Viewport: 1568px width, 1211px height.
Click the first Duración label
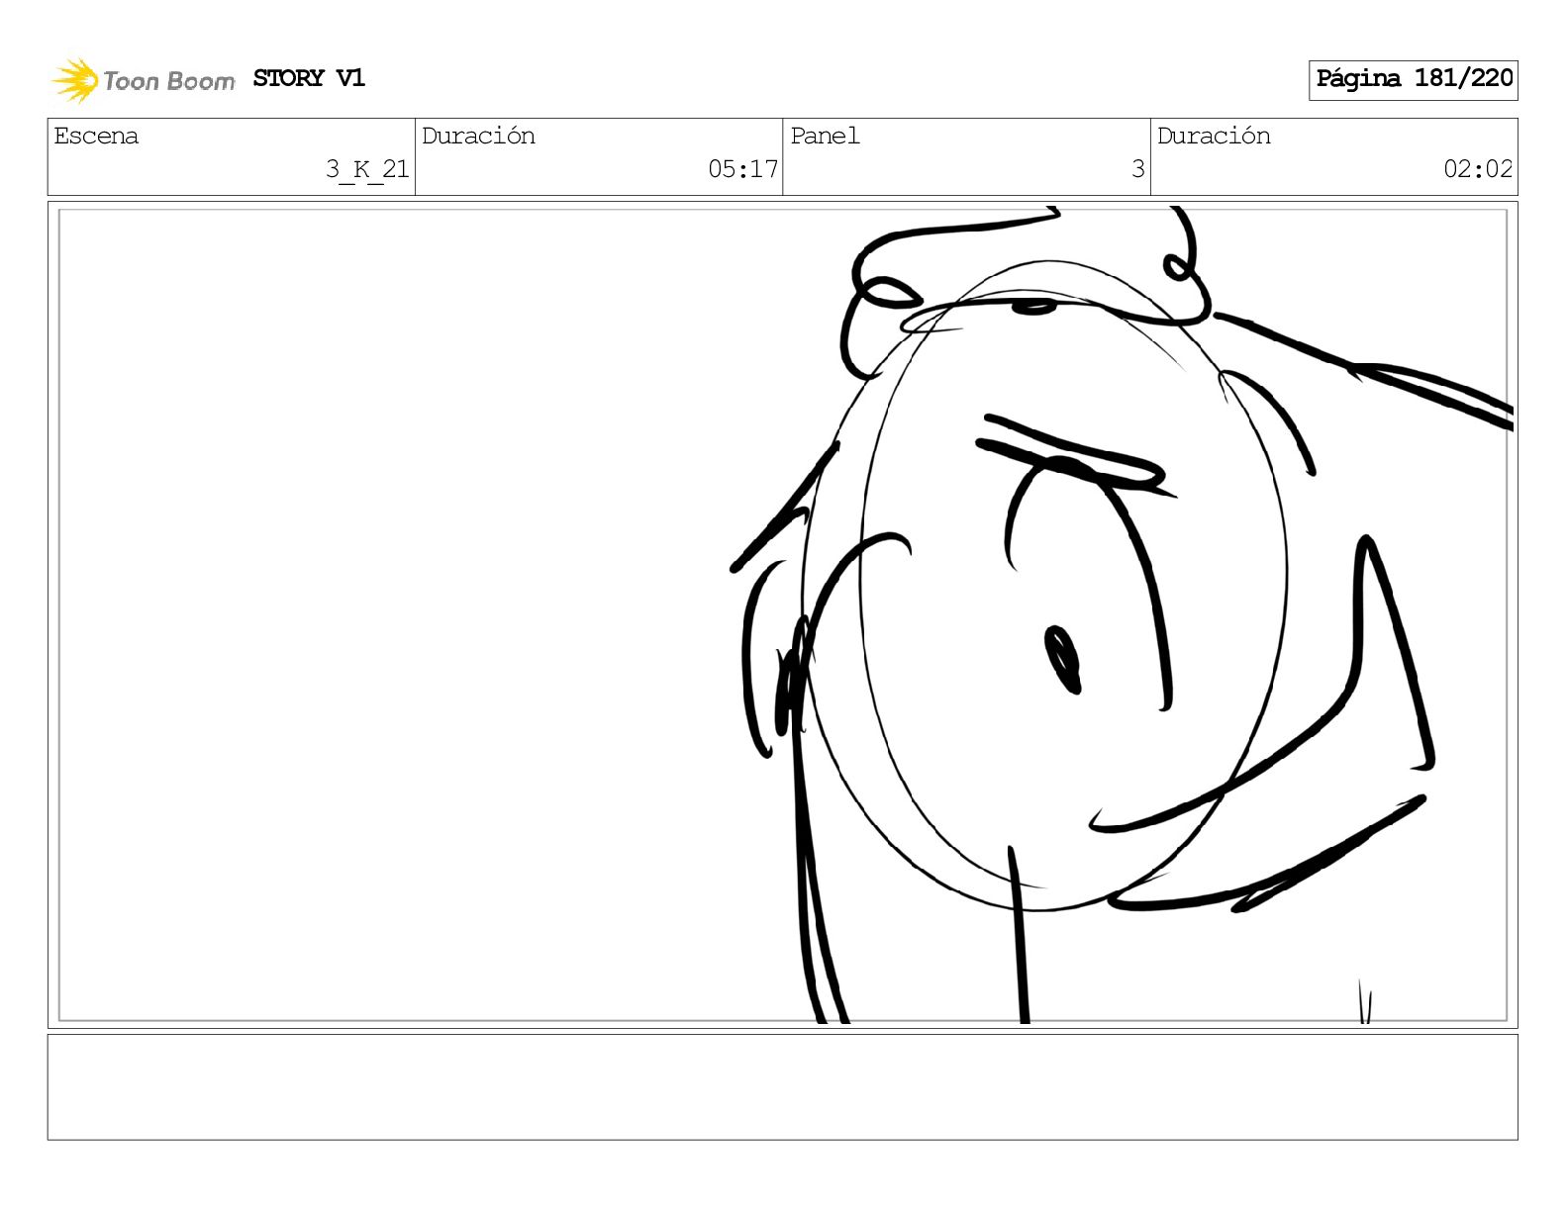point(478,136)
